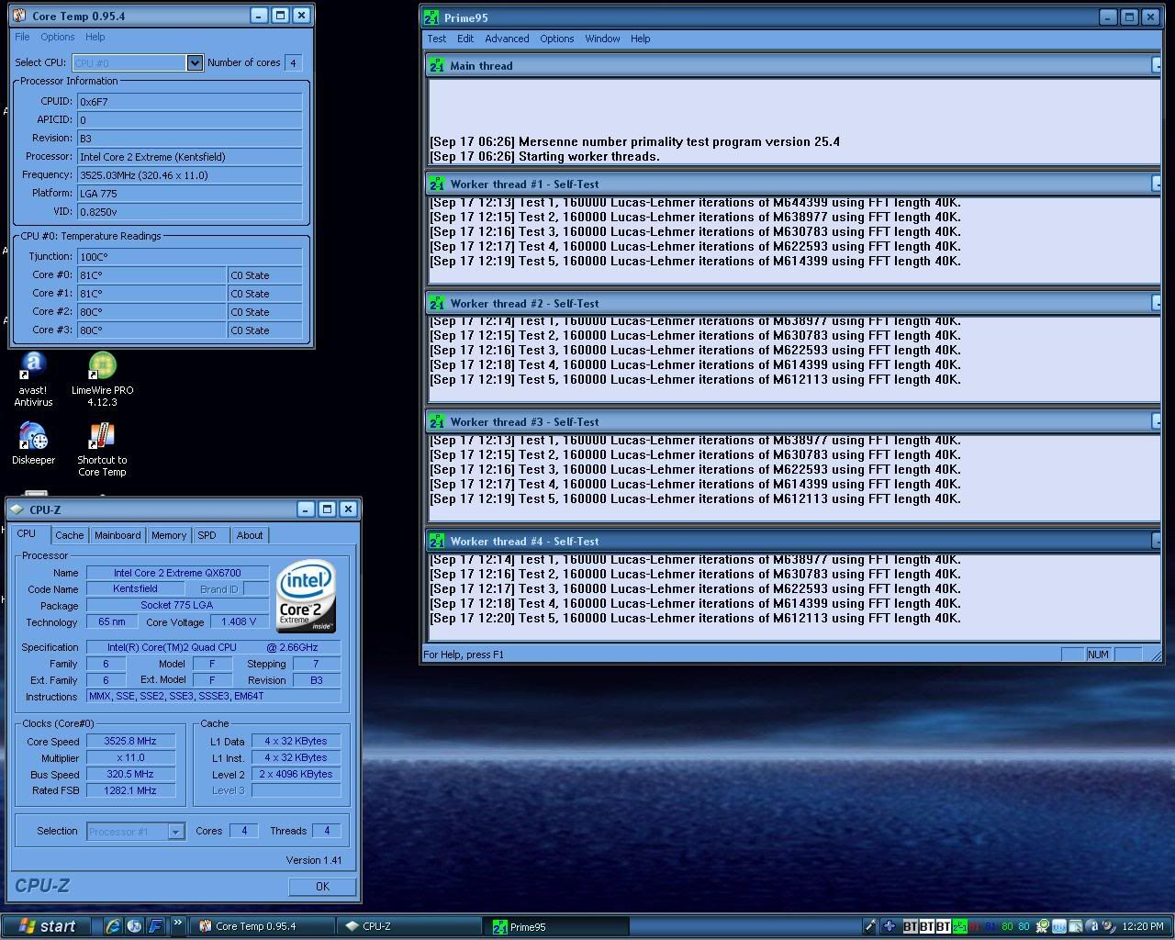This screenshot has height=940, width=1175.
Task: Click the red core temperature tray reading
Action: [x=975, y=926]
